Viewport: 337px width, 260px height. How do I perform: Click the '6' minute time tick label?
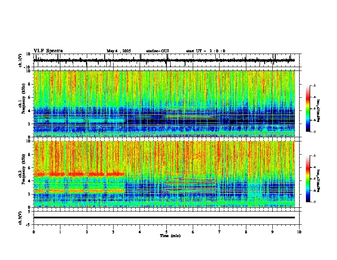coord(193,232)
